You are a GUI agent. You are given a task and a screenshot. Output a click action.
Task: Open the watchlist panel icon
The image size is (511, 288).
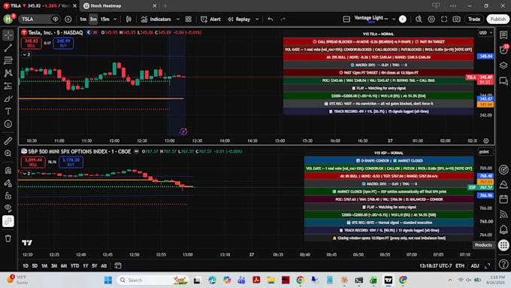[x=503, y=35]
